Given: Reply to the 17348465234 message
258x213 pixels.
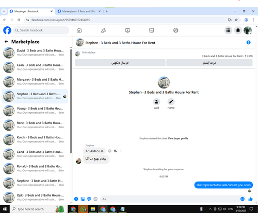Looking at the screenshot, I should (x=115, y=151).
